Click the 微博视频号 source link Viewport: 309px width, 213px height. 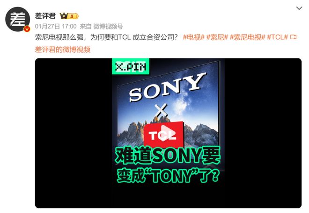[108, 26]
